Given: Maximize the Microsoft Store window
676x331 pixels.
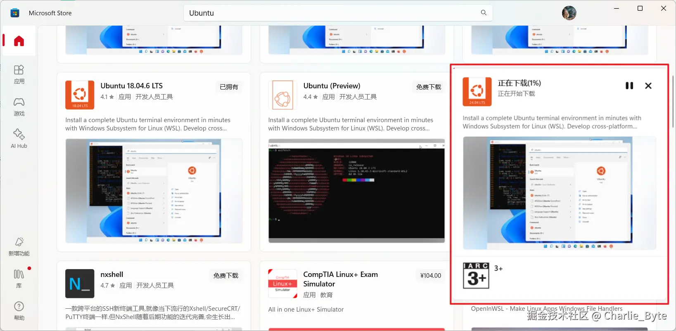Looking at the screenshot, I should tap(640, 8).
